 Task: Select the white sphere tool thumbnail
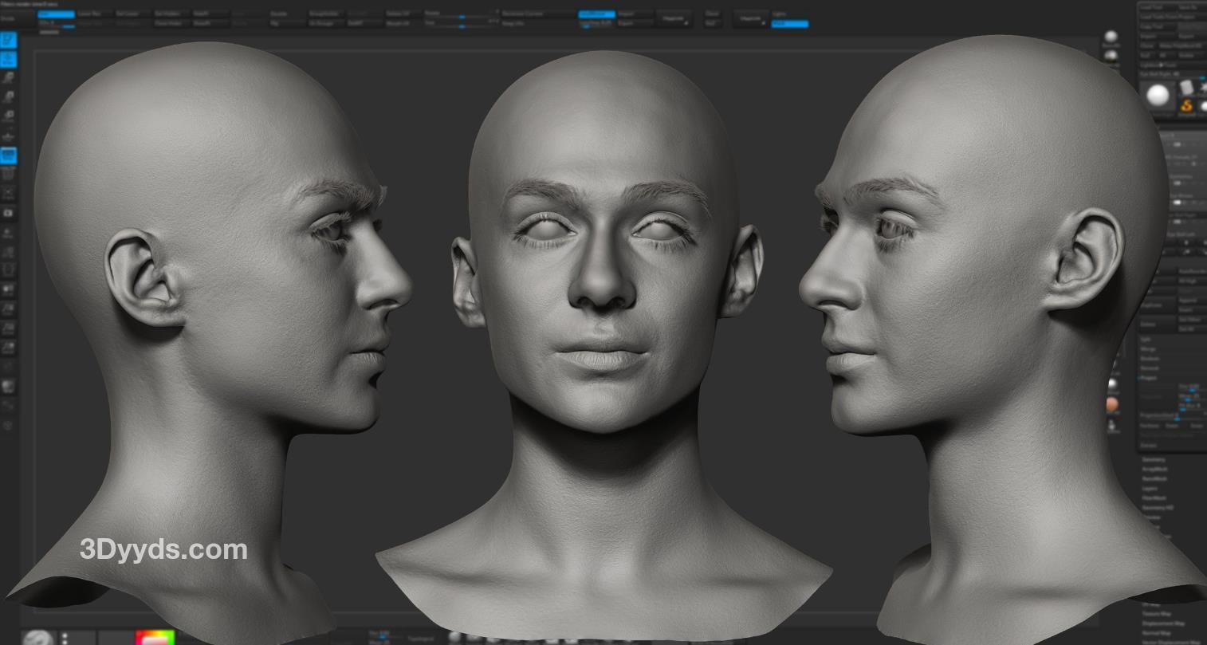(x=1157, y=96)
